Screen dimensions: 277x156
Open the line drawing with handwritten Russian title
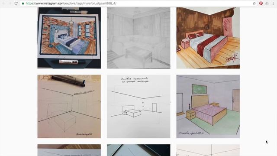click(138, 106)
